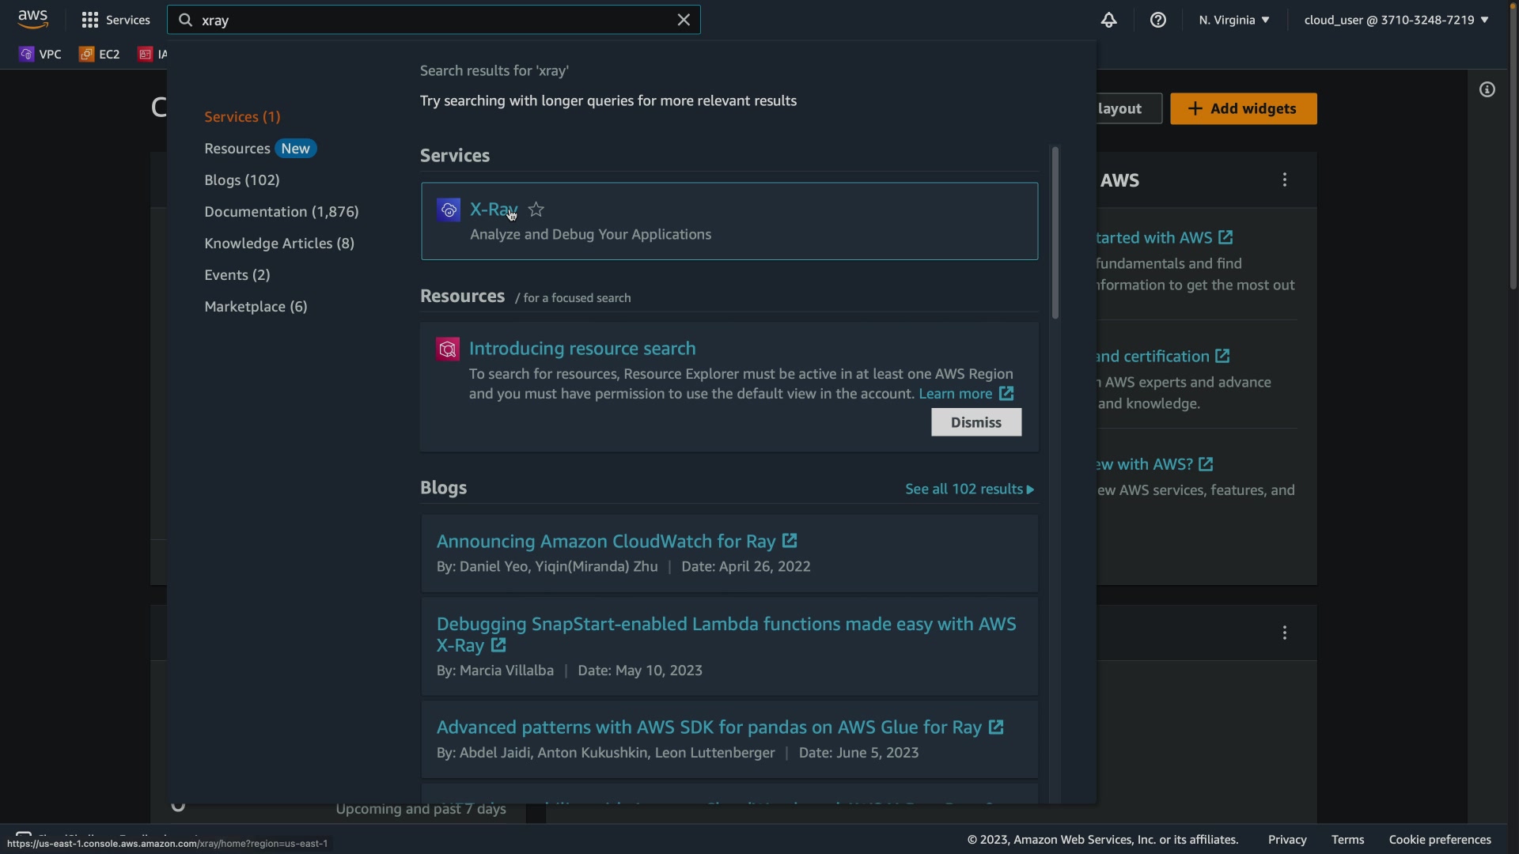
Task: Filter results by Blogs (102)
Action: (x=241, y=180)
